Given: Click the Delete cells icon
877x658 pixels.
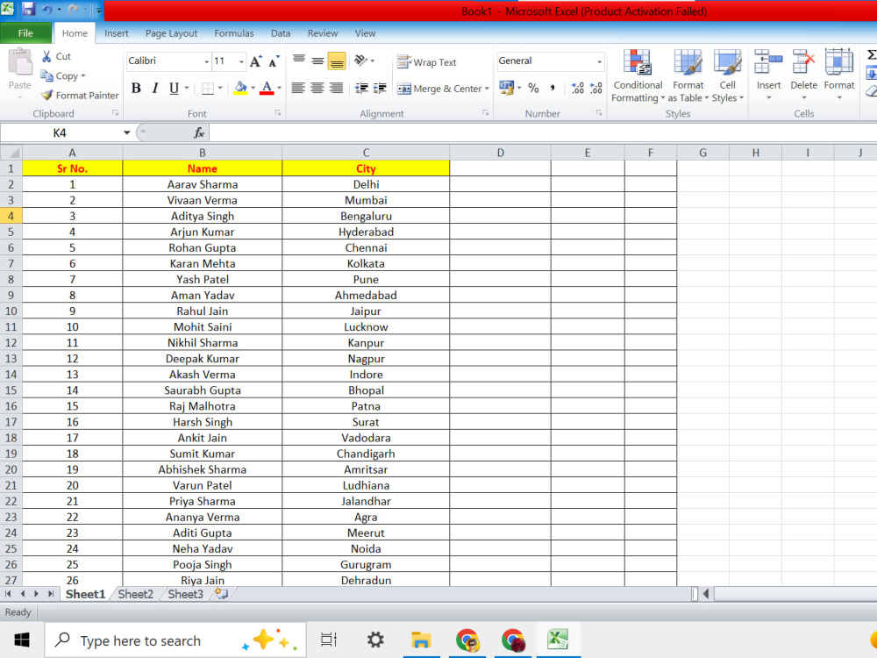Looking at the screenshot, I should (x=803, y=61).
